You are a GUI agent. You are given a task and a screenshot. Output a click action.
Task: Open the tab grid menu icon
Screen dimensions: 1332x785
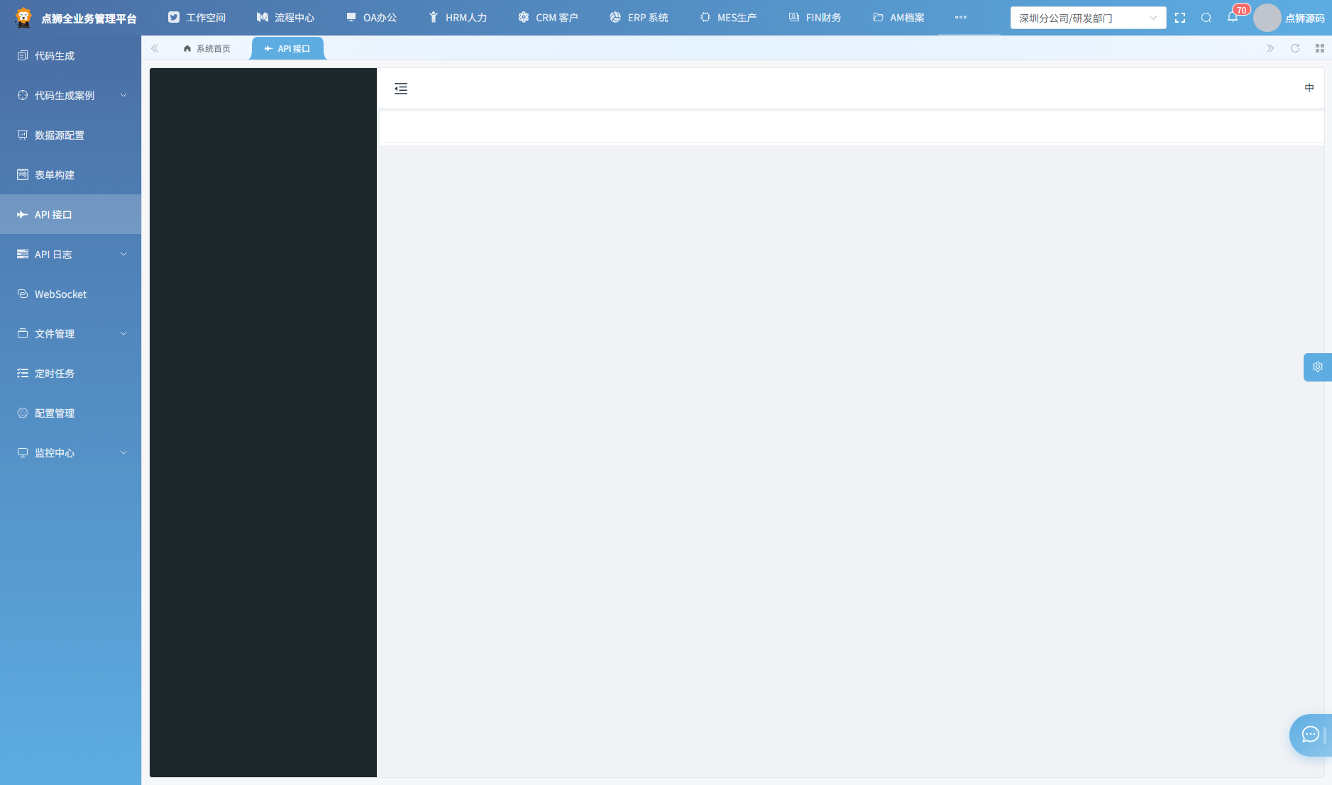pyautogui.click(x=1320, y=48)
